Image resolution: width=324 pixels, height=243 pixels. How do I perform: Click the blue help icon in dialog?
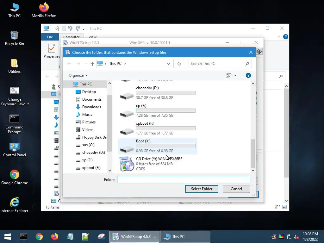pos(248,75)
